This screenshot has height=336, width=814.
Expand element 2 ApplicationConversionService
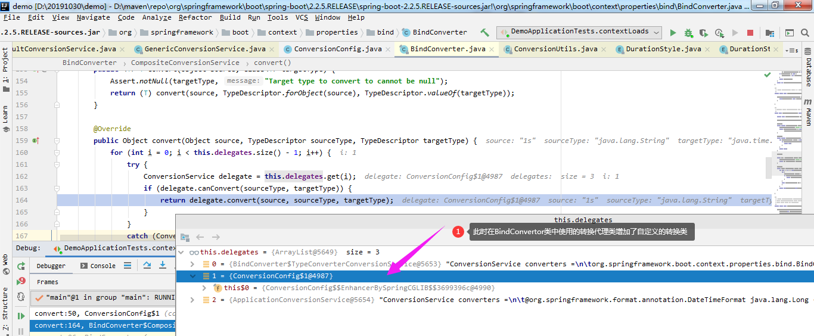coord(192,300)
